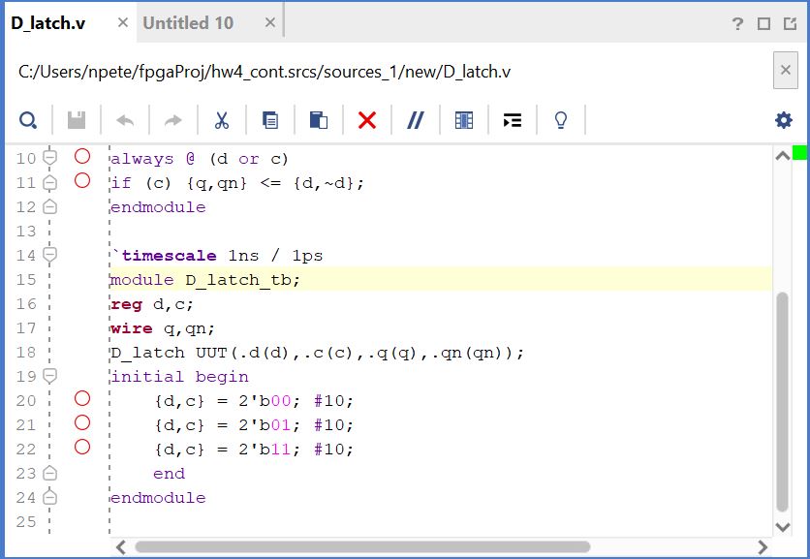Collapse the initial block fold at line 19

point(49,376)
